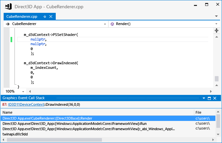The height and width of the screenshot is (143, 222).
Task: Open the Render() member dropdown
Action: pos(216,24)
